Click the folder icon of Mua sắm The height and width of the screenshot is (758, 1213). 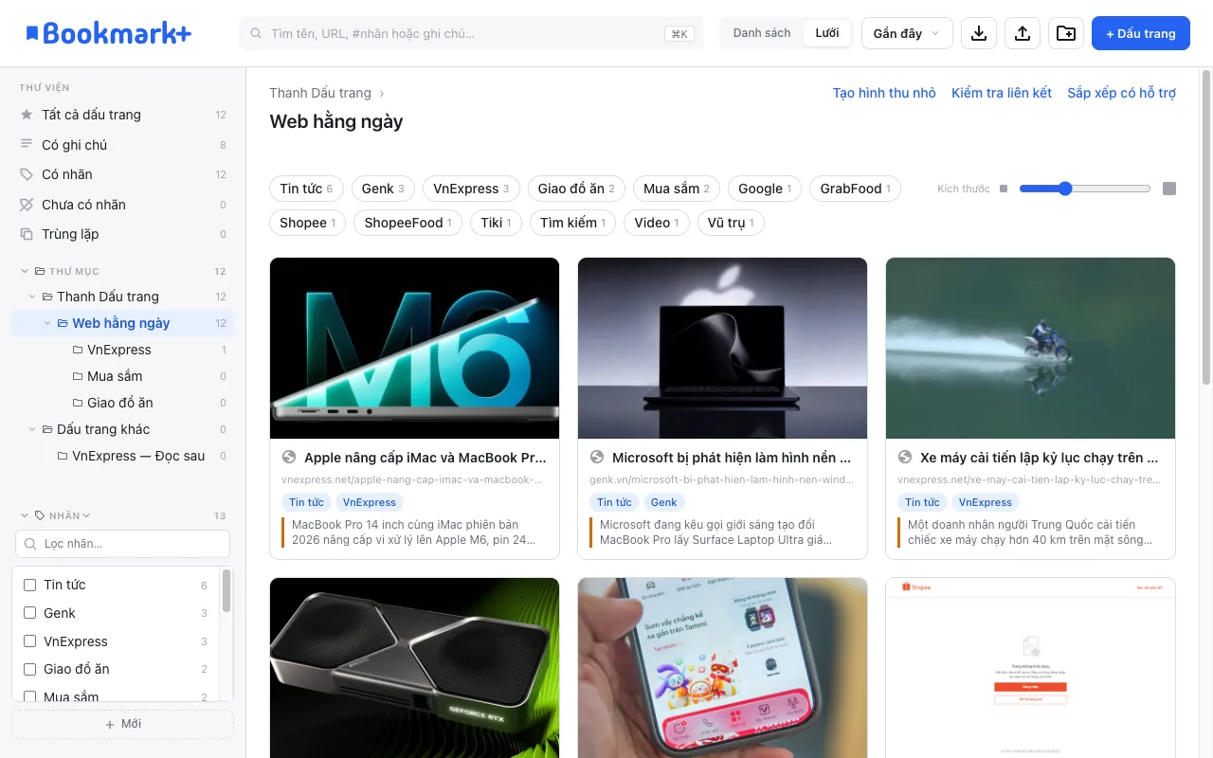78,376
